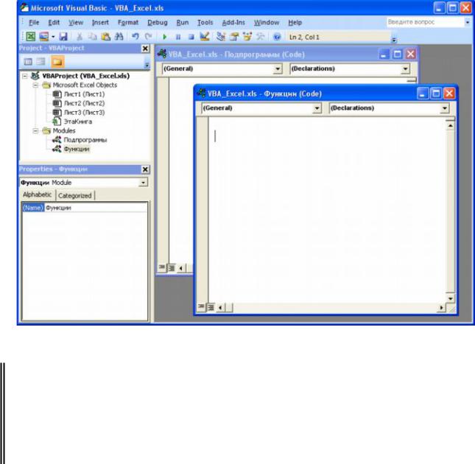Click the Paste toolbar icon
Image resolution: width=475 pixels, height=464 pixels.
[x=105, y=37]
